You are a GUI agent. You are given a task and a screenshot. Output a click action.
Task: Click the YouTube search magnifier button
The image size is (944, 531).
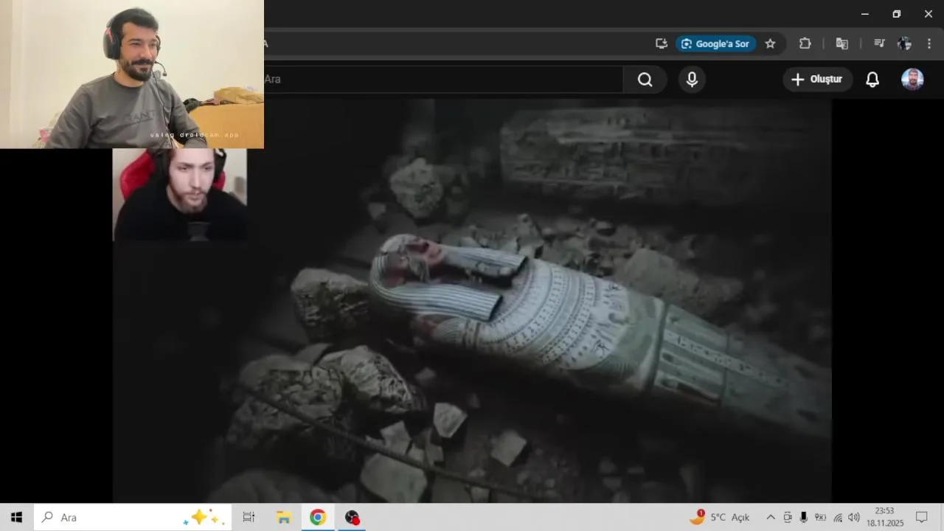click(x=645, y=80)
